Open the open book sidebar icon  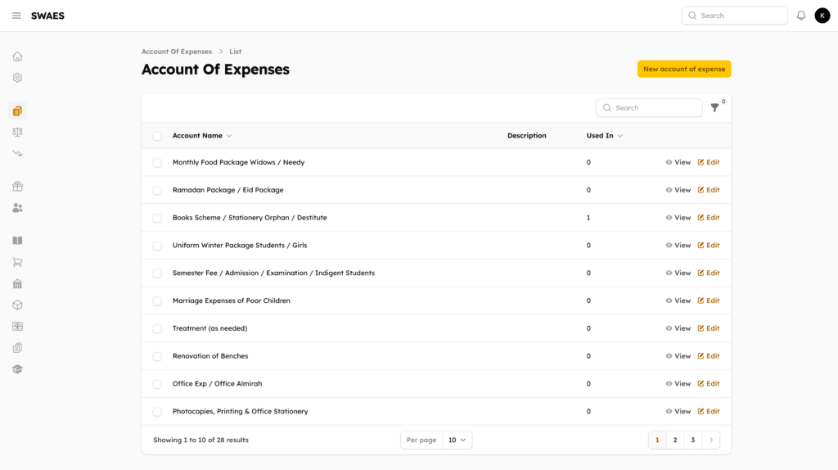[x=18, y=241]
